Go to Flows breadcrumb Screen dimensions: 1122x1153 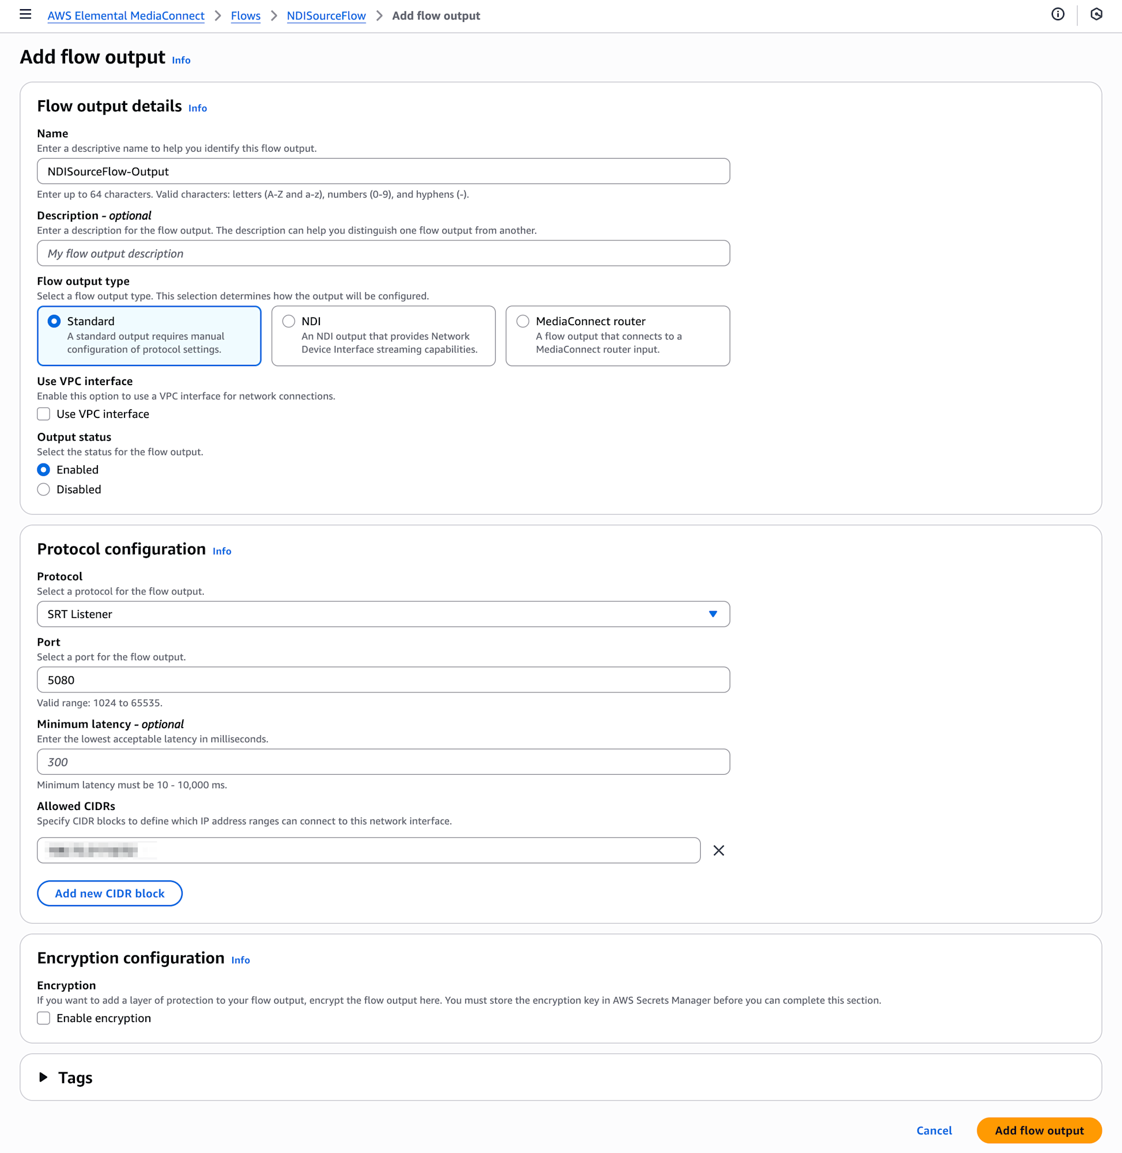(245, 16)
